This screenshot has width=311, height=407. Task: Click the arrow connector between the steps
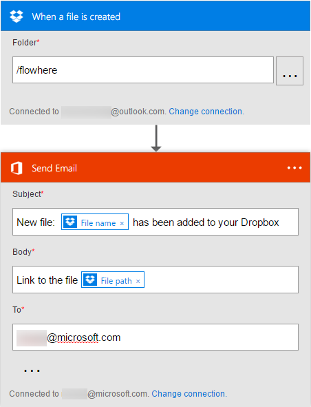point(156,138)
